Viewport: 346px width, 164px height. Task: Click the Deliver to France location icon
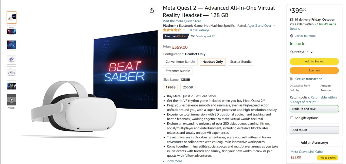tap(292, 36)
